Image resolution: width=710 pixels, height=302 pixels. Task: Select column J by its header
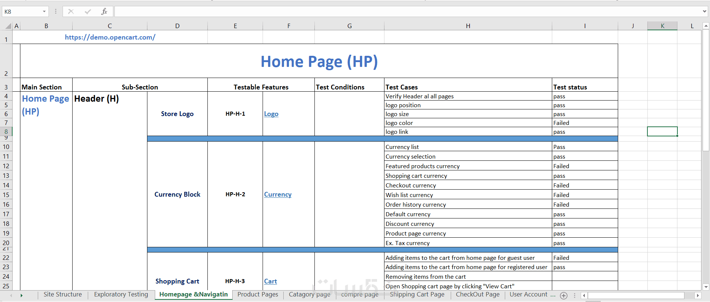click(x=633, y=26)
